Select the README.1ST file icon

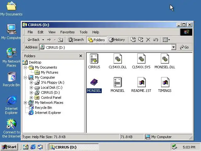pyautogui.click(x=141, y=82)
